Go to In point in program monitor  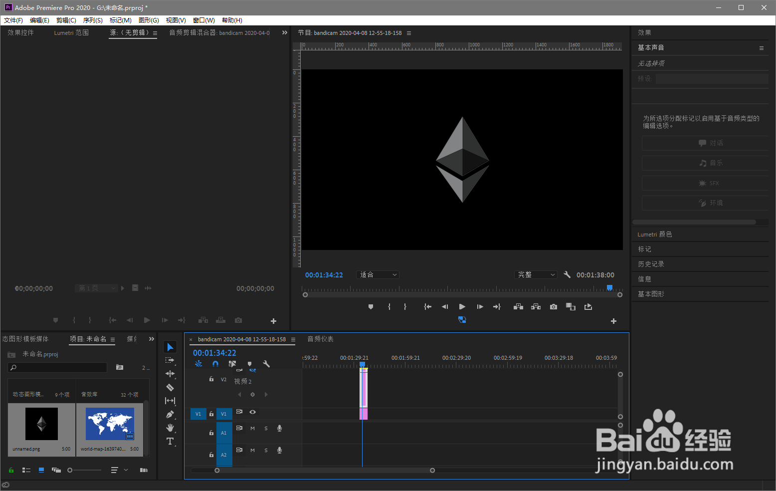pos(427,307)
